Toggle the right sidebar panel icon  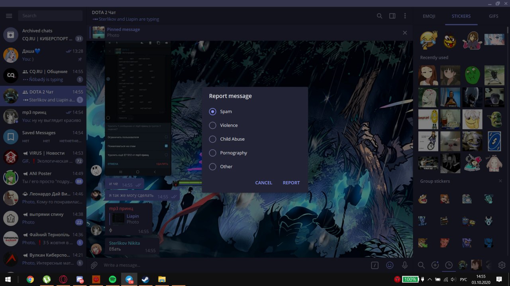tap(392, 16)
